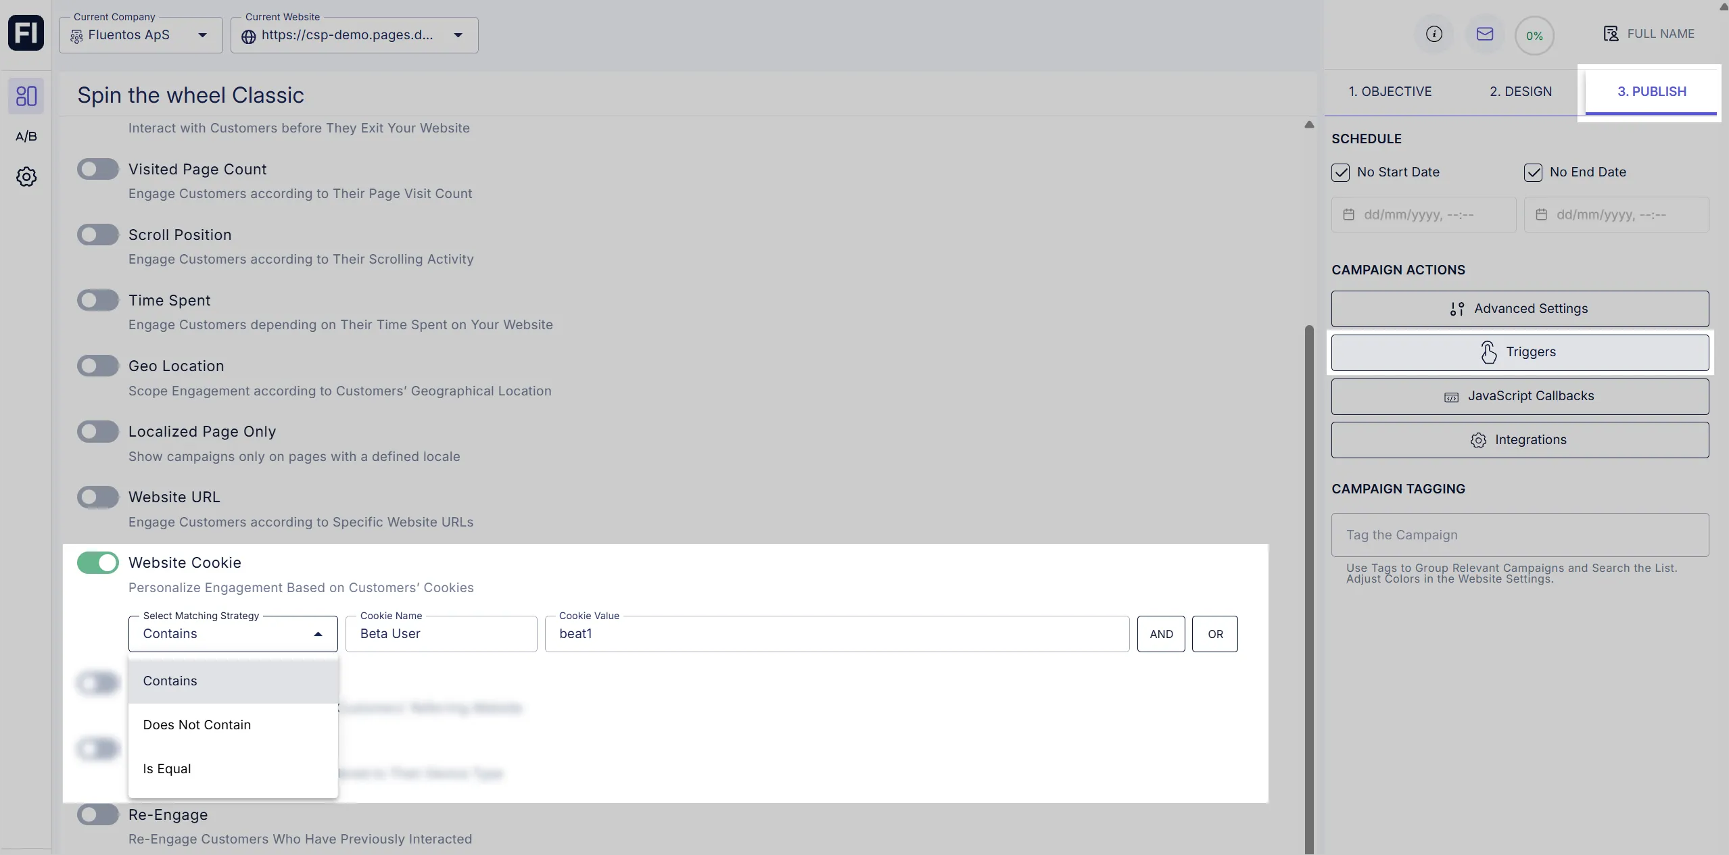This screenshot has height=855, width=1729.
Task: Expand the Current Website dropdown
Action: (x=354, y=35)
